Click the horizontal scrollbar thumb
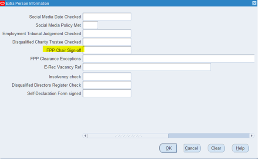 point(128,135)
